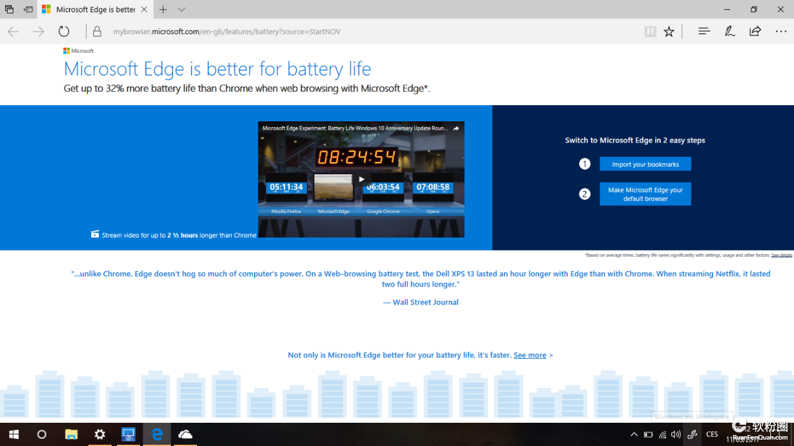Viewport: 794px width, 446px height.
Task: Open the Settings and more ellipsis menu
Action: point(780,31)
